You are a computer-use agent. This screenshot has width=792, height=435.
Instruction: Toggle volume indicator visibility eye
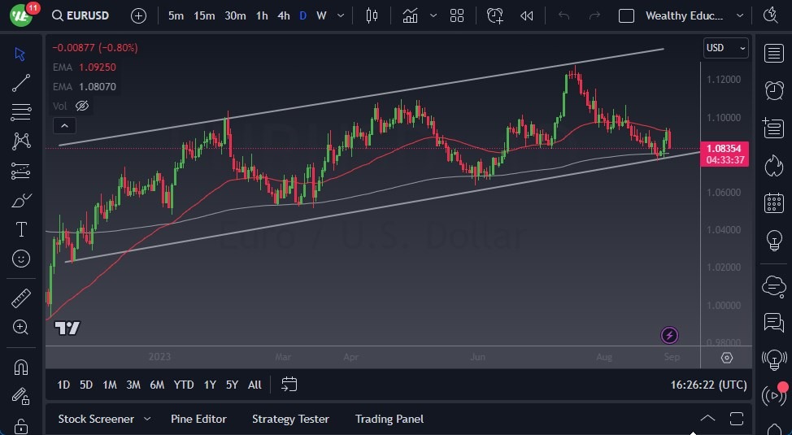pyautogui.click(x=81, y=106)
